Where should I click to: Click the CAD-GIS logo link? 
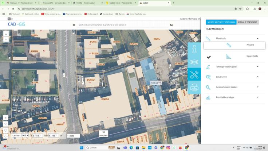coord(17,25)
